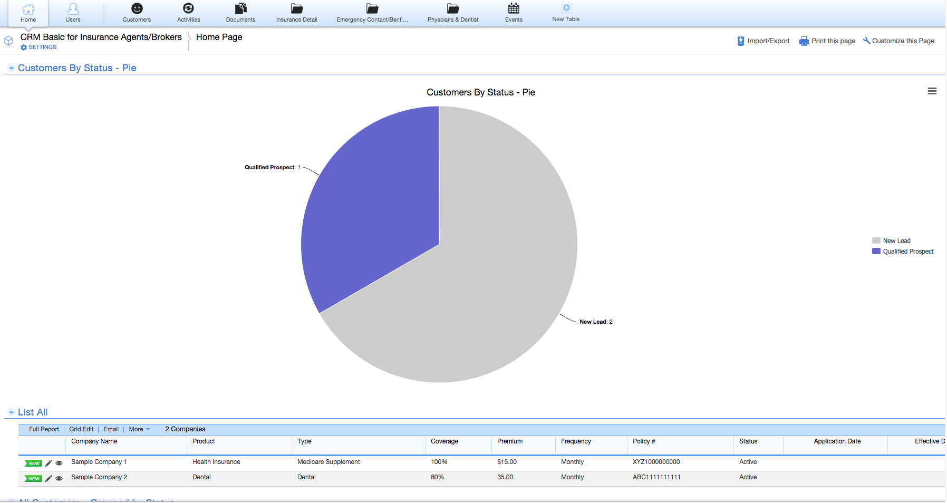Open the Activities table icon
The image size is (947, 503).
click(188, 8)
